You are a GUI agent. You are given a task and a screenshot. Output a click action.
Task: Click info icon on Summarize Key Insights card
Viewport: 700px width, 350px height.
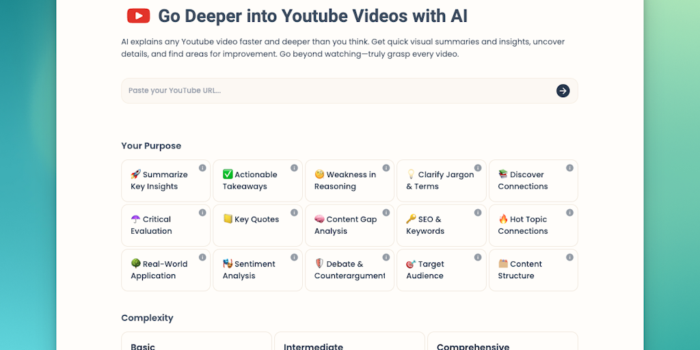coord(202,168)
